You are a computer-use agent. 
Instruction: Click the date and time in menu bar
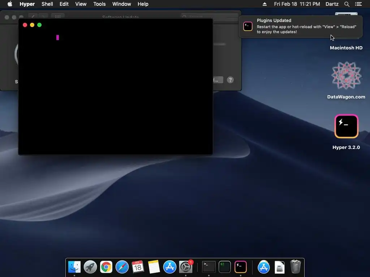[x=297, y=4]
